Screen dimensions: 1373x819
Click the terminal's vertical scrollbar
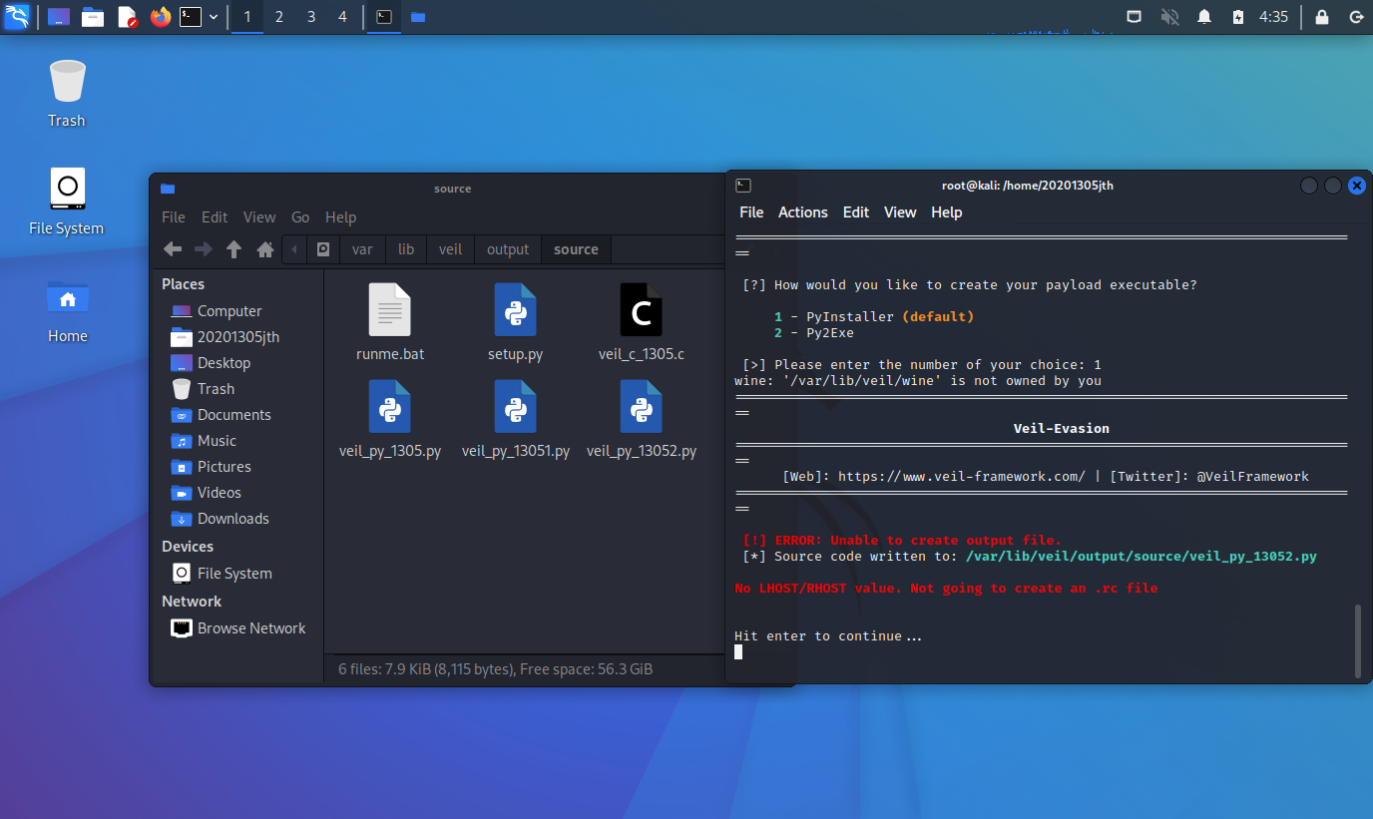tap(1356, 640)
